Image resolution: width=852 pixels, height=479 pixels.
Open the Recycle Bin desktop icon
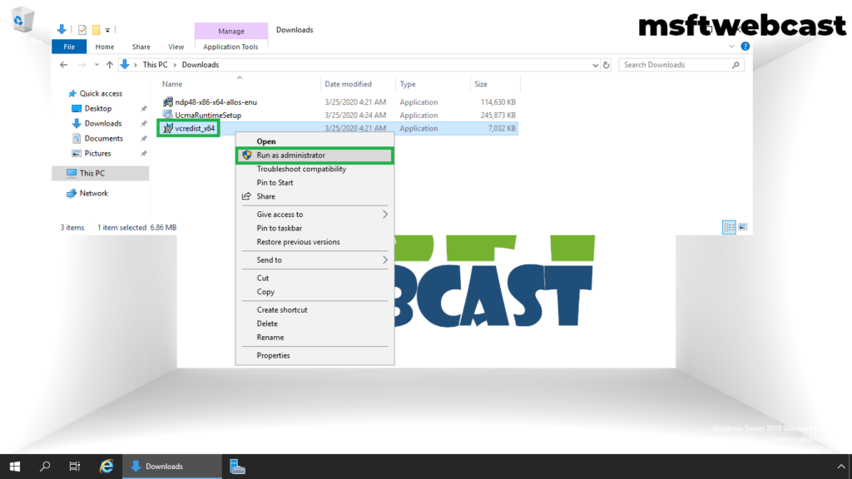tap(22, 21)
